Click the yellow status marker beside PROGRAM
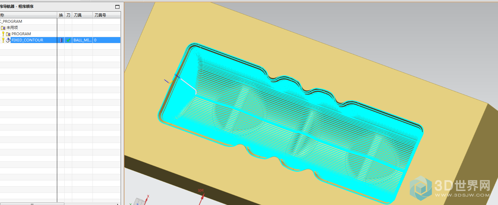This screenshot has height=205, width=498. click(3, 34)
